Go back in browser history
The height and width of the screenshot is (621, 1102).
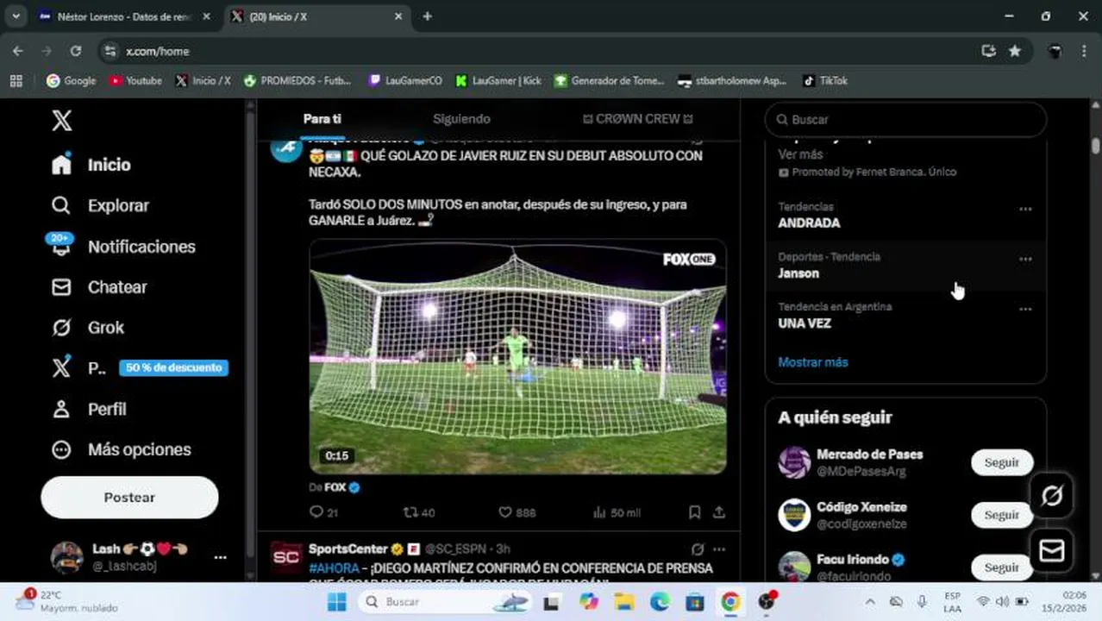[18, 51]
